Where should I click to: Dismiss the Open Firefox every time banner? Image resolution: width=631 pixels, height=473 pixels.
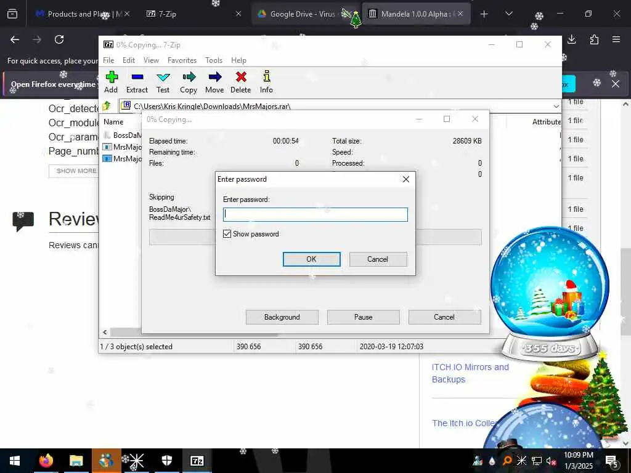pos(616,84)
